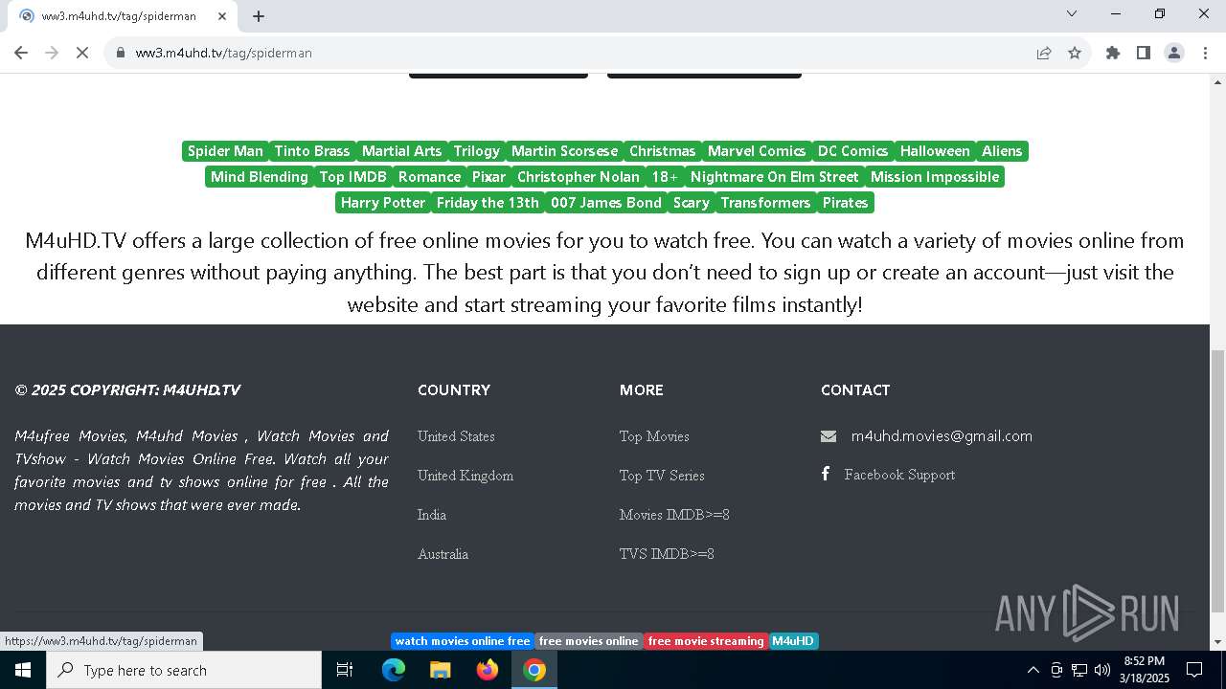Open the Windows Start menu
1226x689 pixels.
click(23, 670)
